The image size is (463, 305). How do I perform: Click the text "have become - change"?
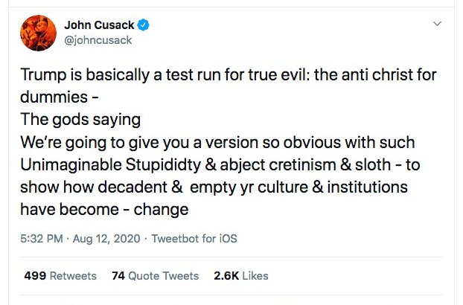[x=103, y=209]
